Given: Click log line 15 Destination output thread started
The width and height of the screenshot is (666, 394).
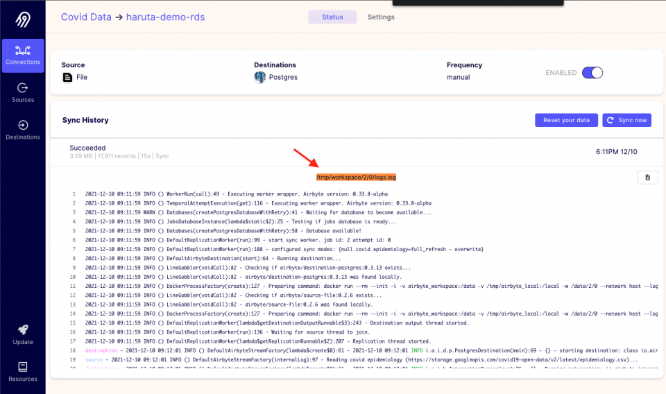Looking at the screenshot, I should (x=277, y=323).
